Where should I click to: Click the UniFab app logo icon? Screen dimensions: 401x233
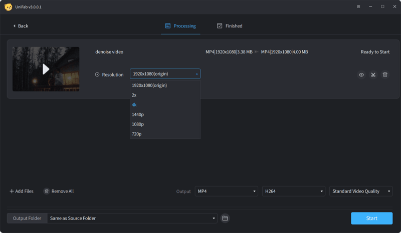[x=8, y=6]
